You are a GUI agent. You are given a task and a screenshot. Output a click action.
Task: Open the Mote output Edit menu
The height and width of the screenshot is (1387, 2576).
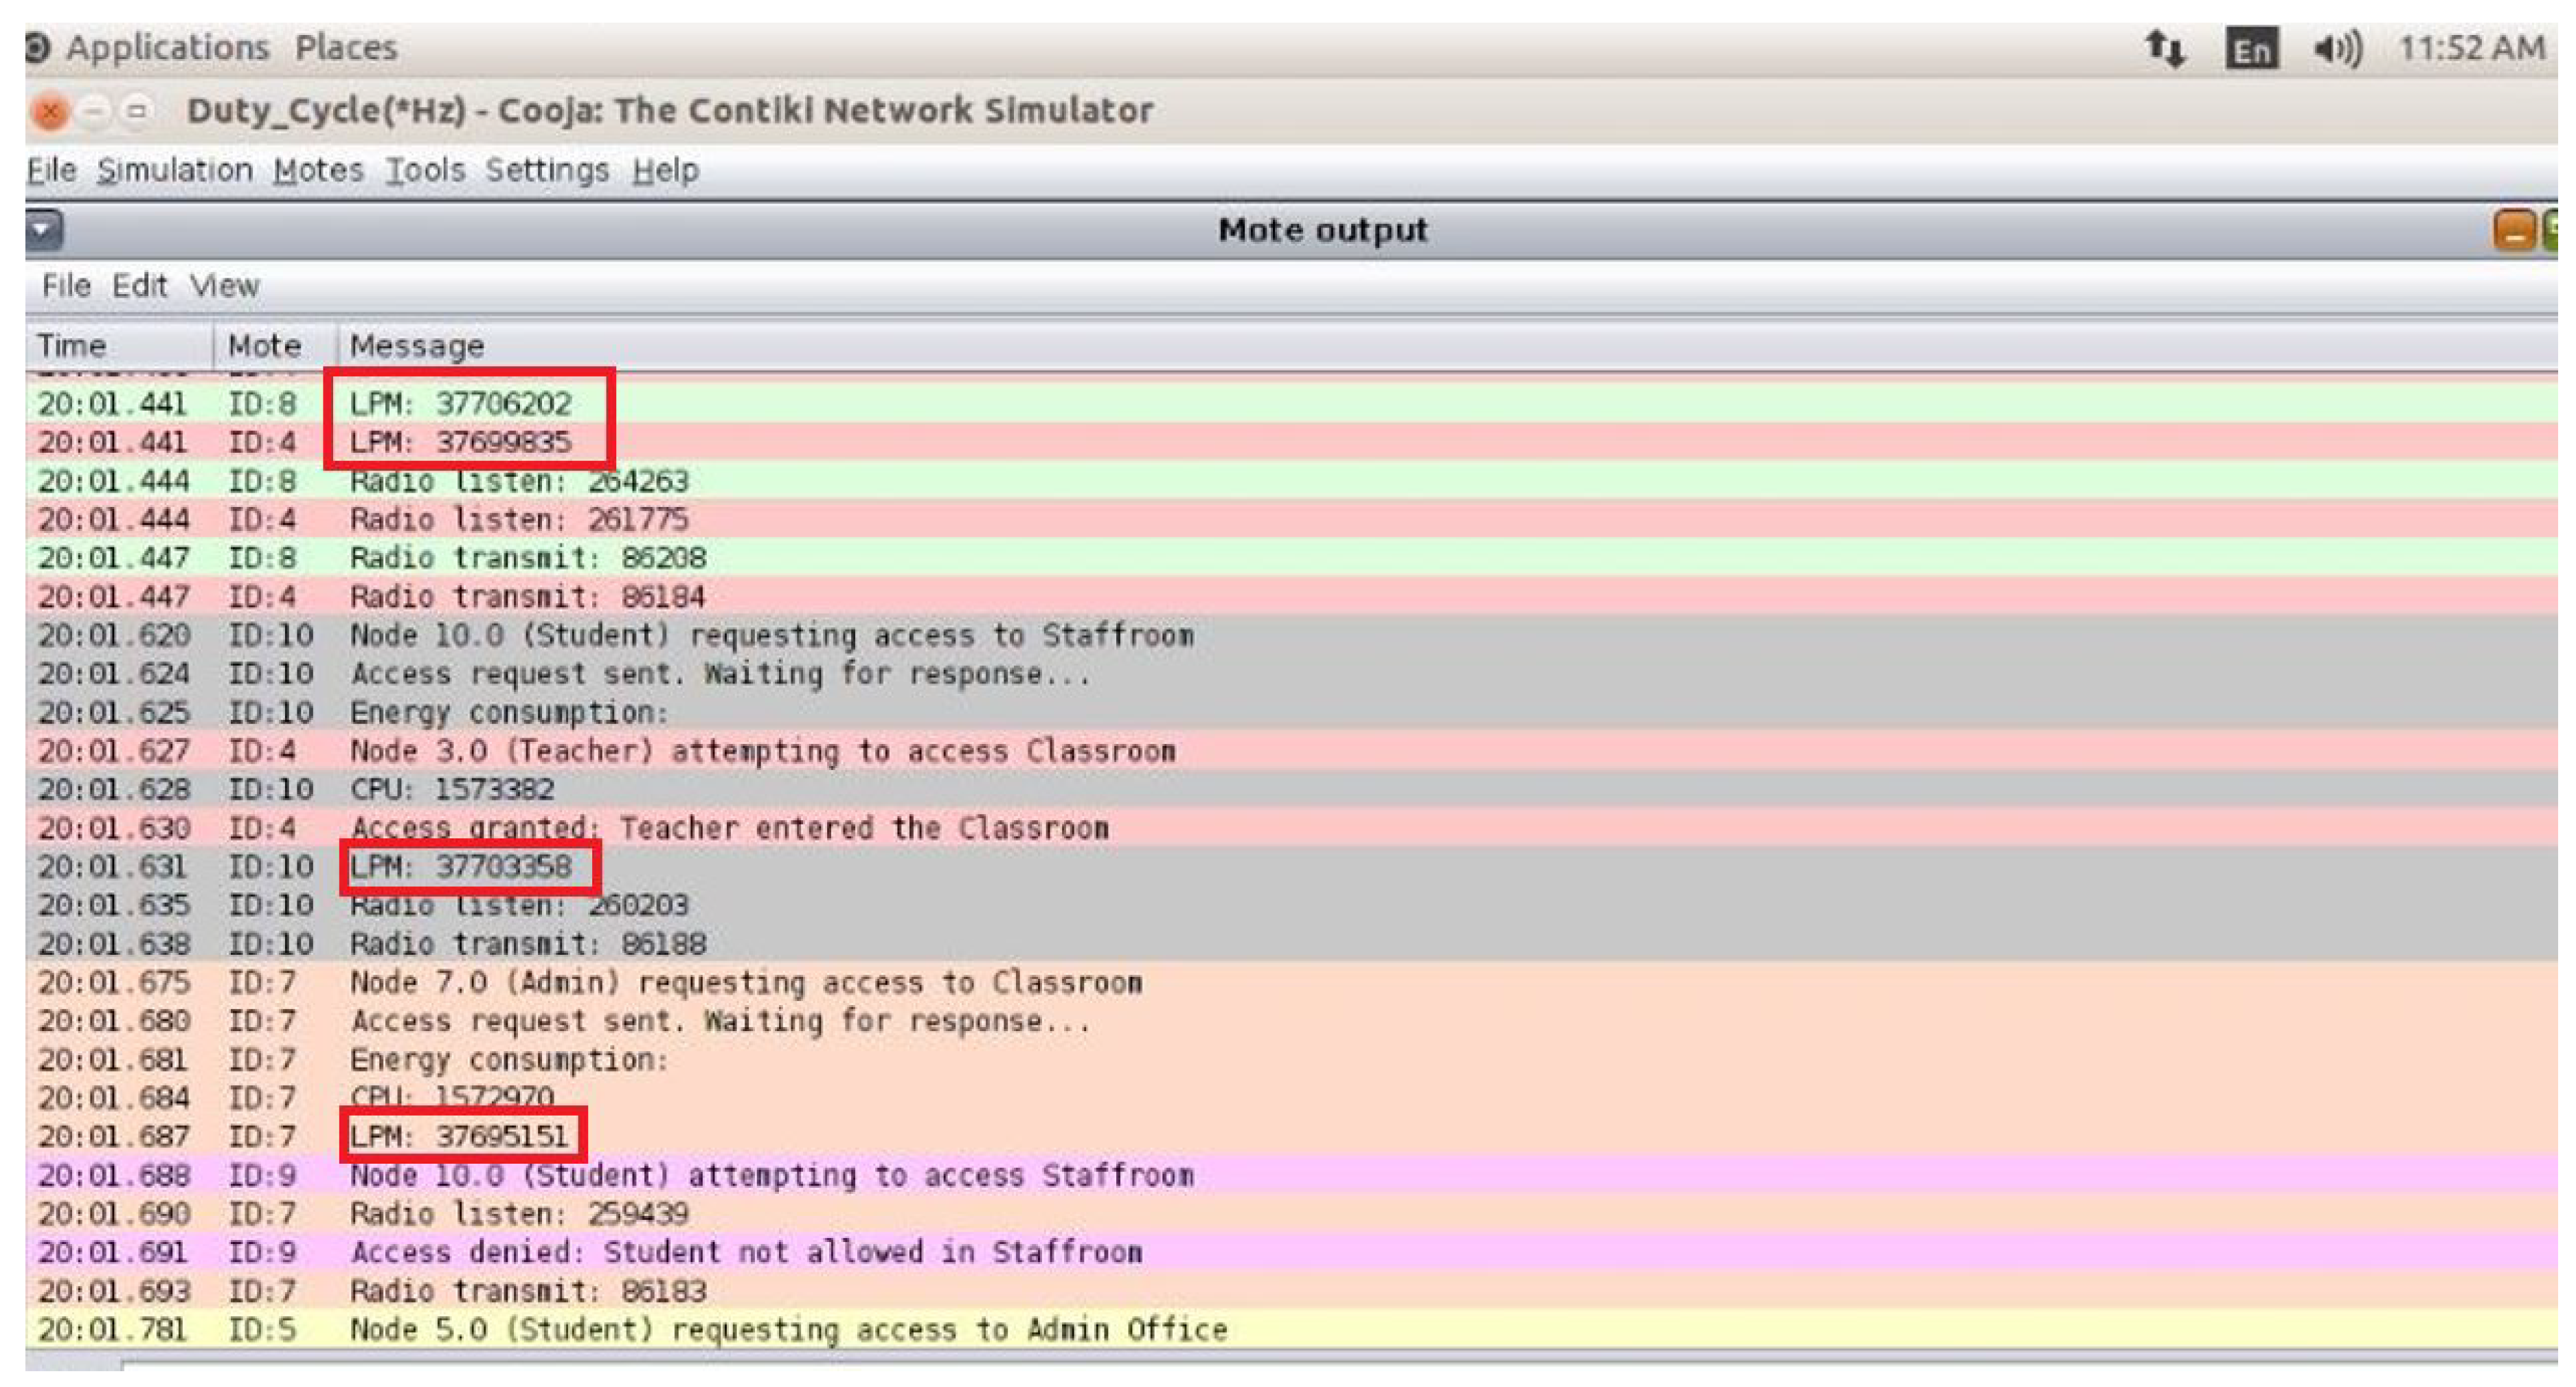[x=138, y=286]
